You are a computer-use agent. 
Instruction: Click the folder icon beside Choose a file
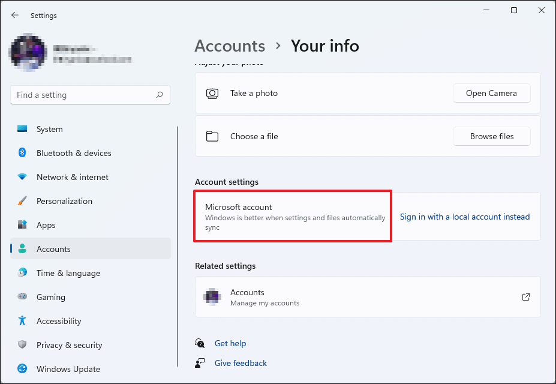point(212,136)
